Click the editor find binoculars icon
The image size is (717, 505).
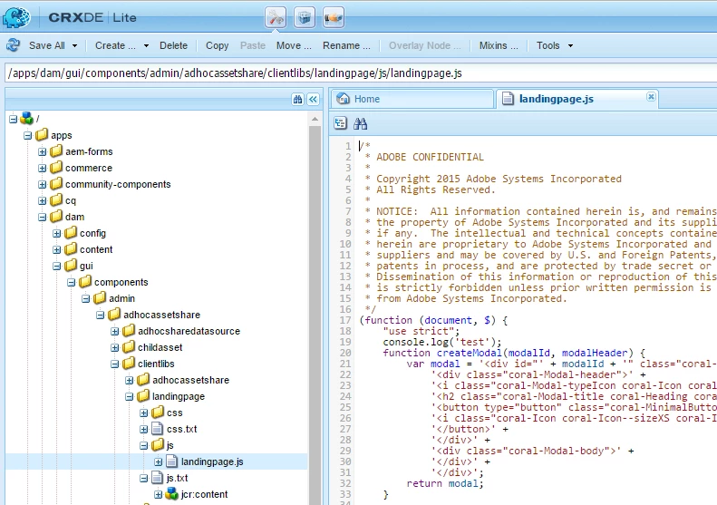[x=361, y=123]
